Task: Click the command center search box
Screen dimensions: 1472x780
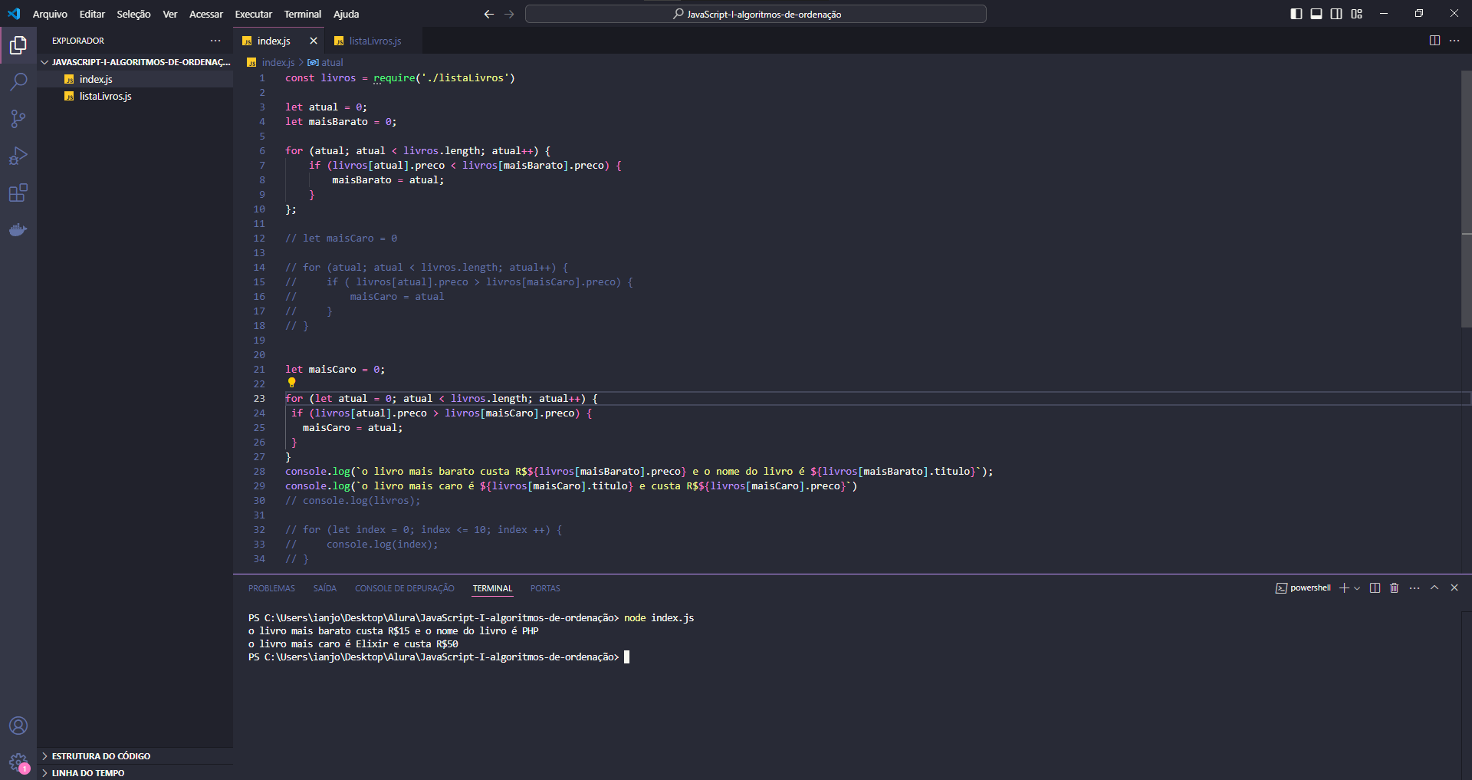Action: click(x=756, y=14)
